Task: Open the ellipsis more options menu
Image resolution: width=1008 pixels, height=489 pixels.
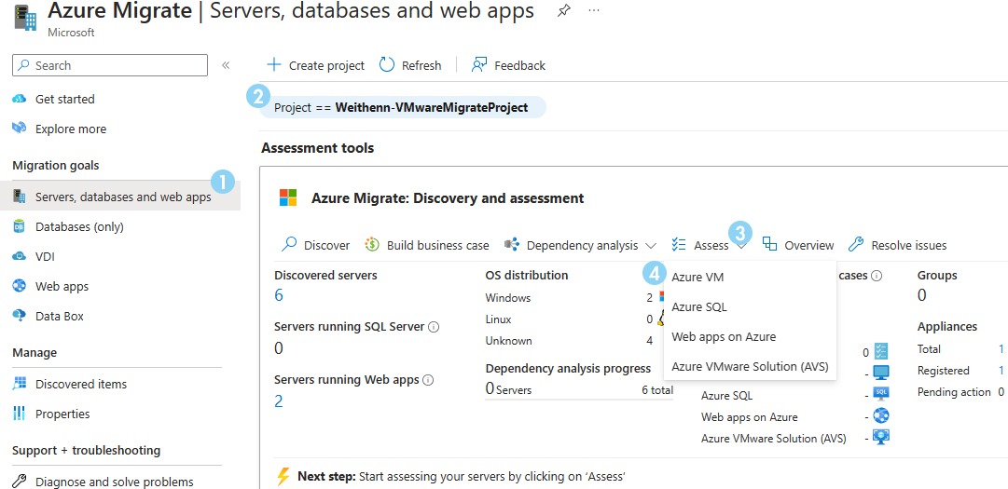Action: [594, 11]
